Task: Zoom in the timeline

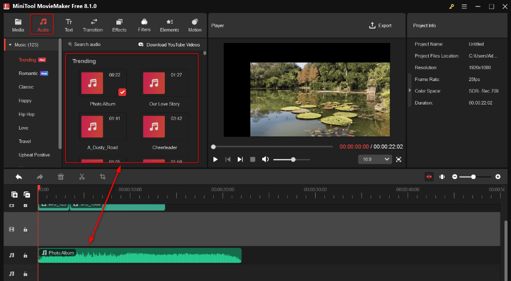Action: [498, 176]
